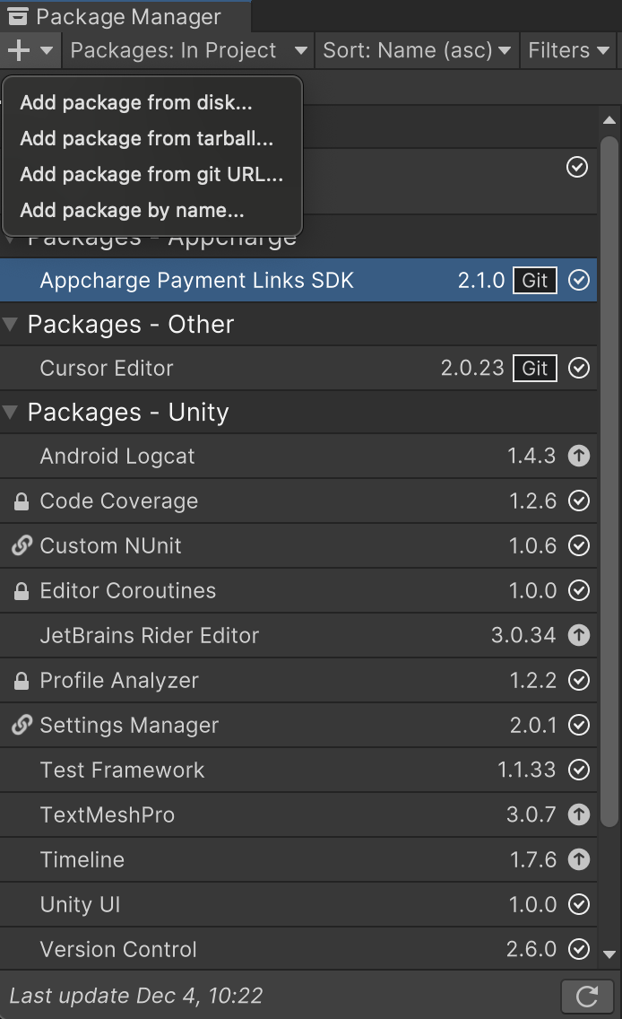Select the Settings Manager package

(298, 725)
